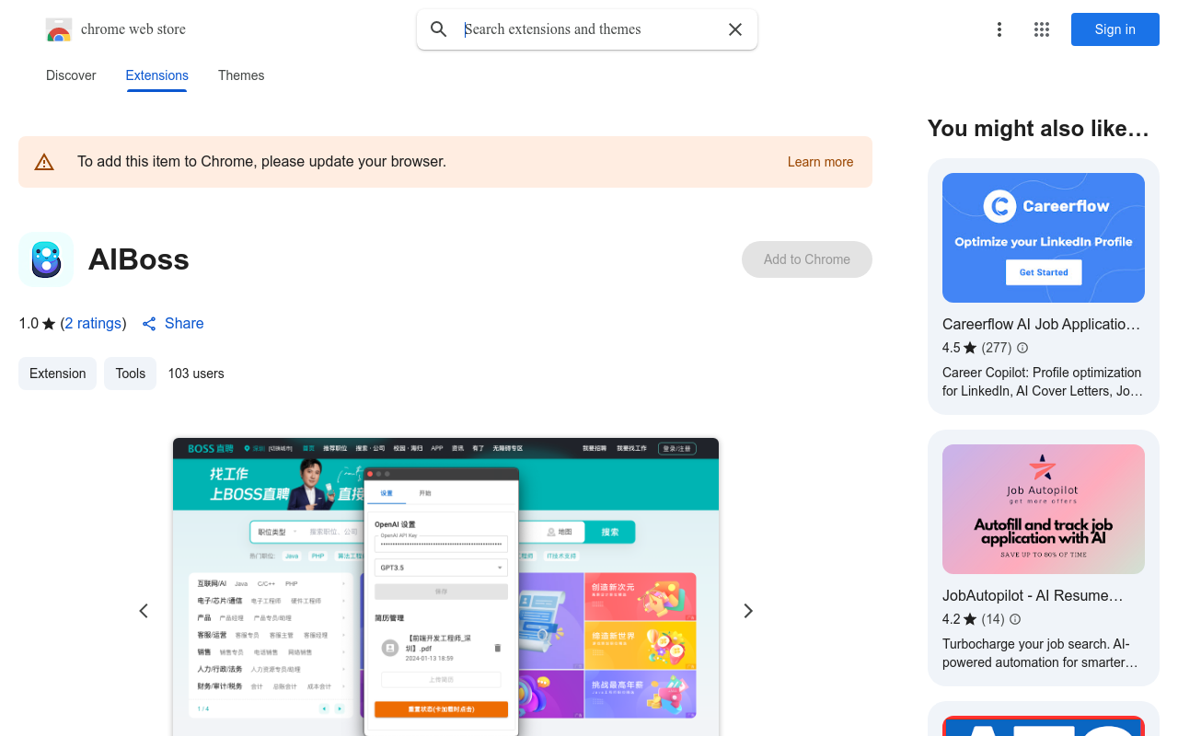Click Careerflow's Career Copilot description text
The height and width of the screenshot is (736, 1178).
1043,382
